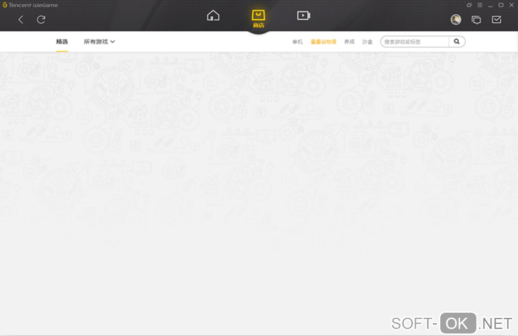Open the hamburger menu in title bar

[x=480, y=5]
